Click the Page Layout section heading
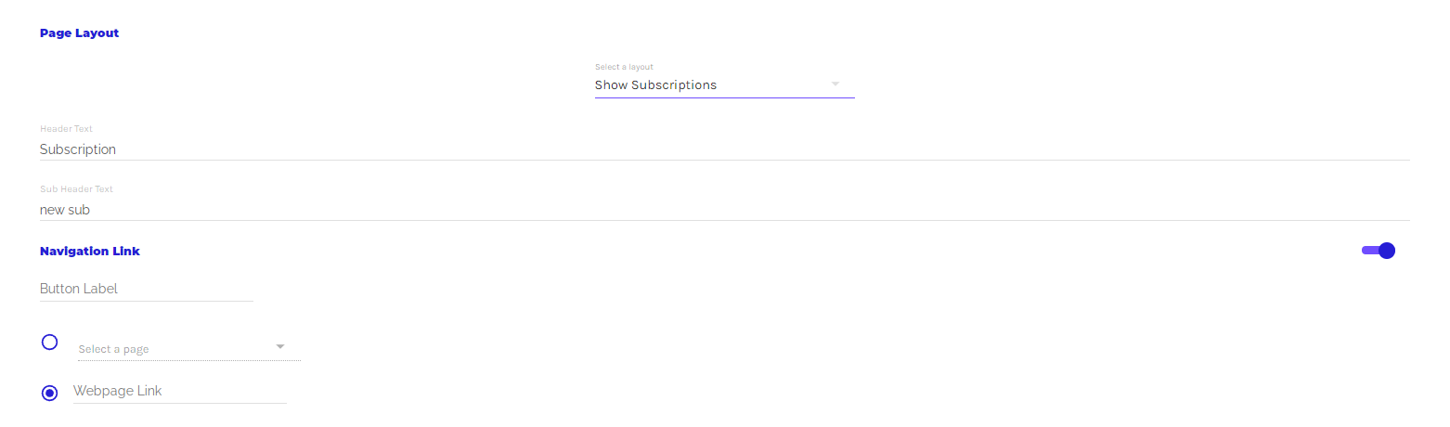1450x427 pixels. [79, 33]
